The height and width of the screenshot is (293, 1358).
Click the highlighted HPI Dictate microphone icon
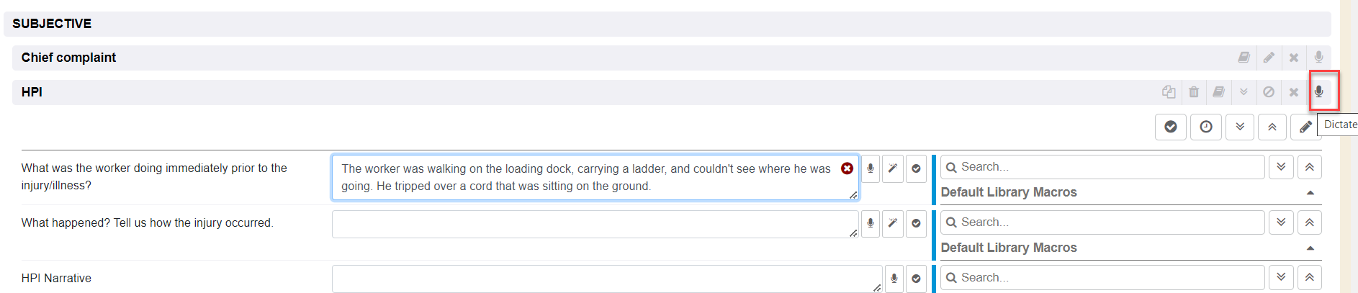1318,91
